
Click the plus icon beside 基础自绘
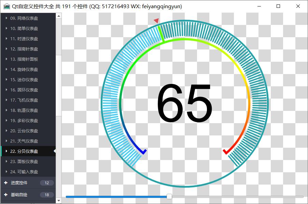tap(5, 195)
